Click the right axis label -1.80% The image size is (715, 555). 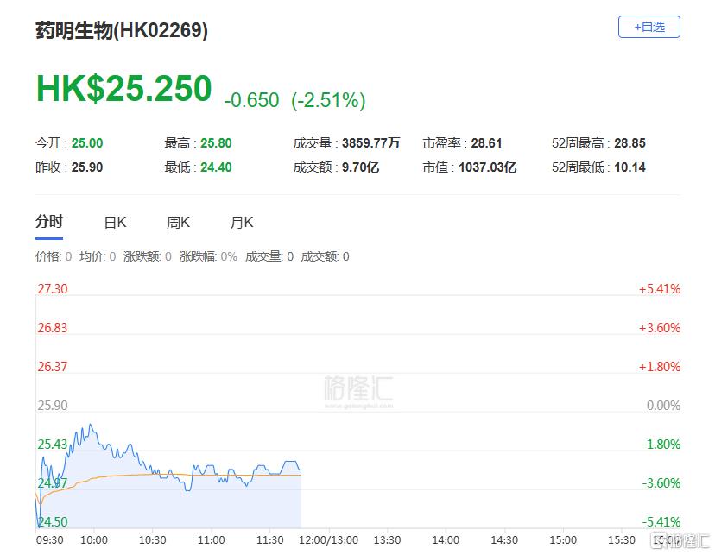(661, 444)
